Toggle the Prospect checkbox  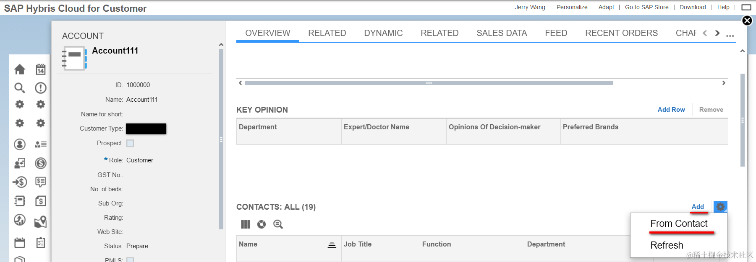click(x=130, y=143)
